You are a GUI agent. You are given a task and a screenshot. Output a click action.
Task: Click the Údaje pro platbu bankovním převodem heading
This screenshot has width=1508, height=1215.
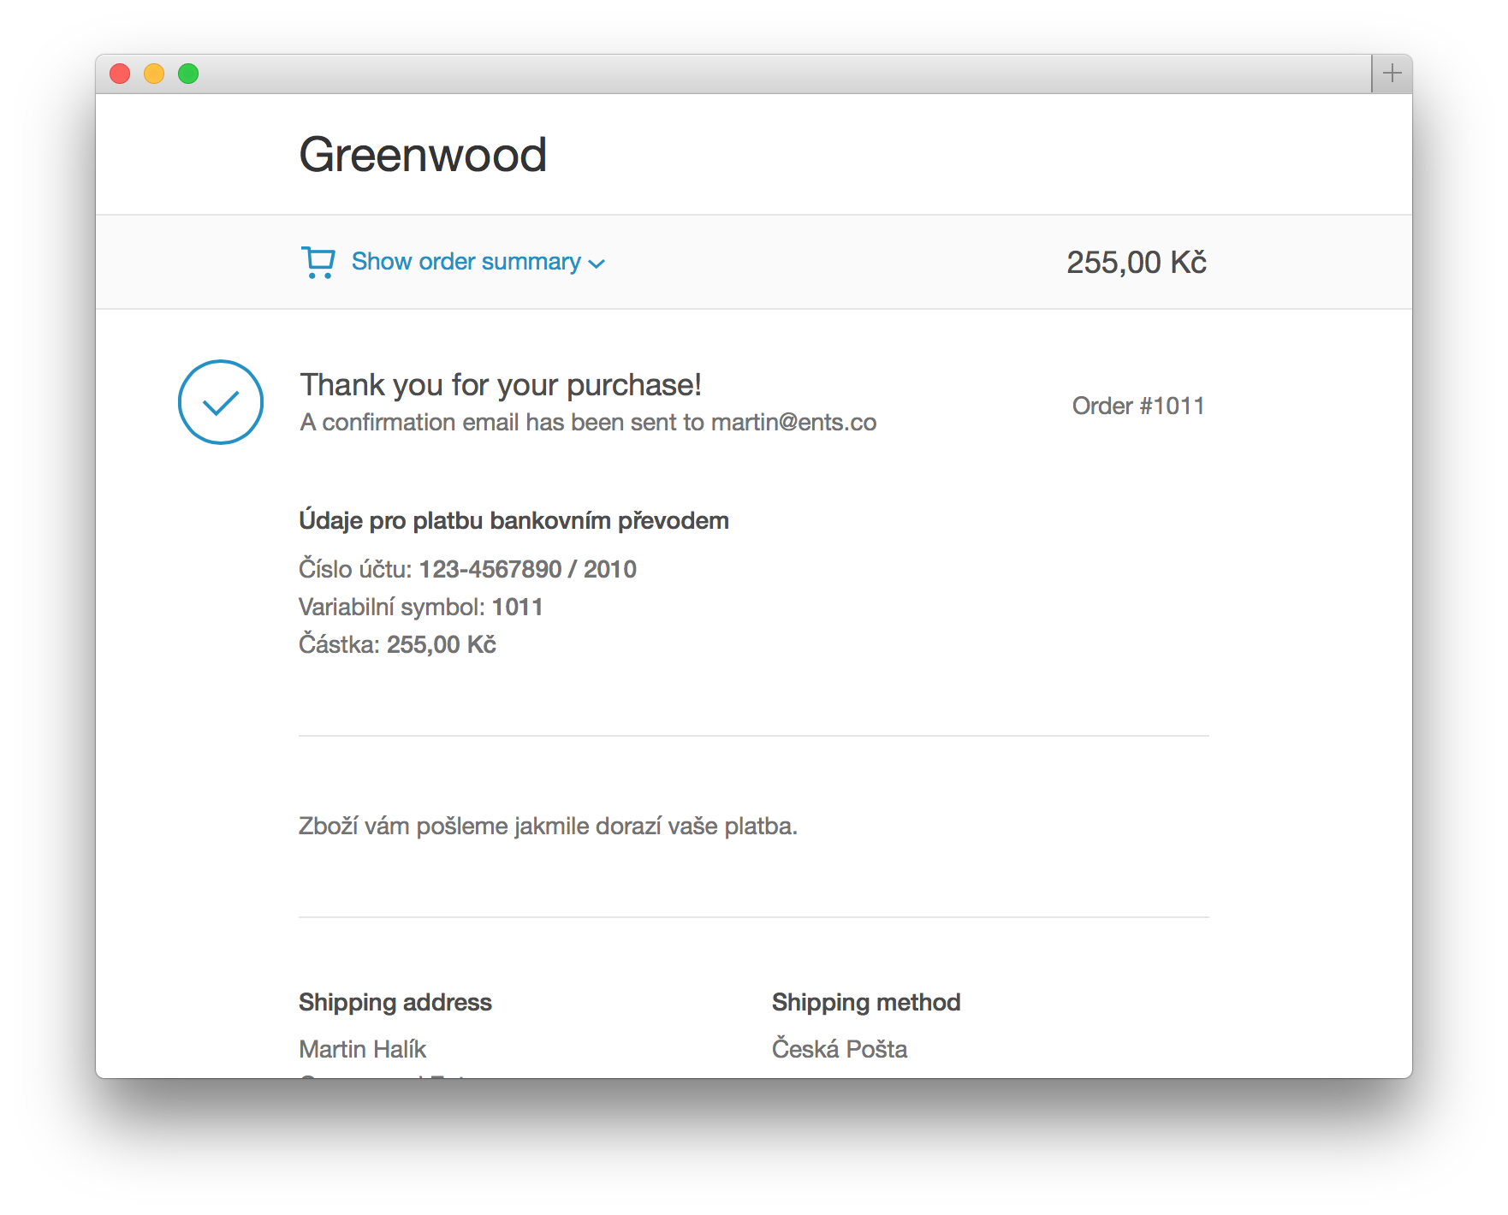coord(514,520)
